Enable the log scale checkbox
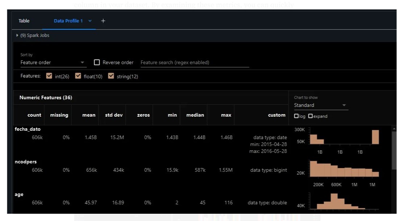 (296, 116)
